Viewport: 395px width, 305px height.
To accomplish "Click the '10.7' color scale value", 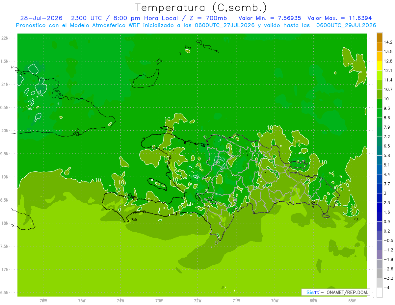I will (388, 89).
